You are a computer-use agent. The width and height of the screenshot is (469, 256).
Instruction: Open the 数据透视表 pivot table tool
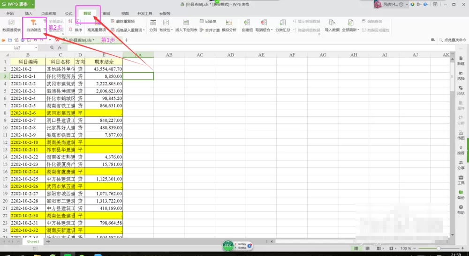11,26
